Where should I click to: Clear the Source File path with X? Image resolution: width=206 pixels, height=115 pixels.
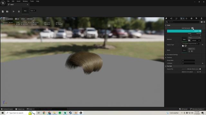(200, 69)
